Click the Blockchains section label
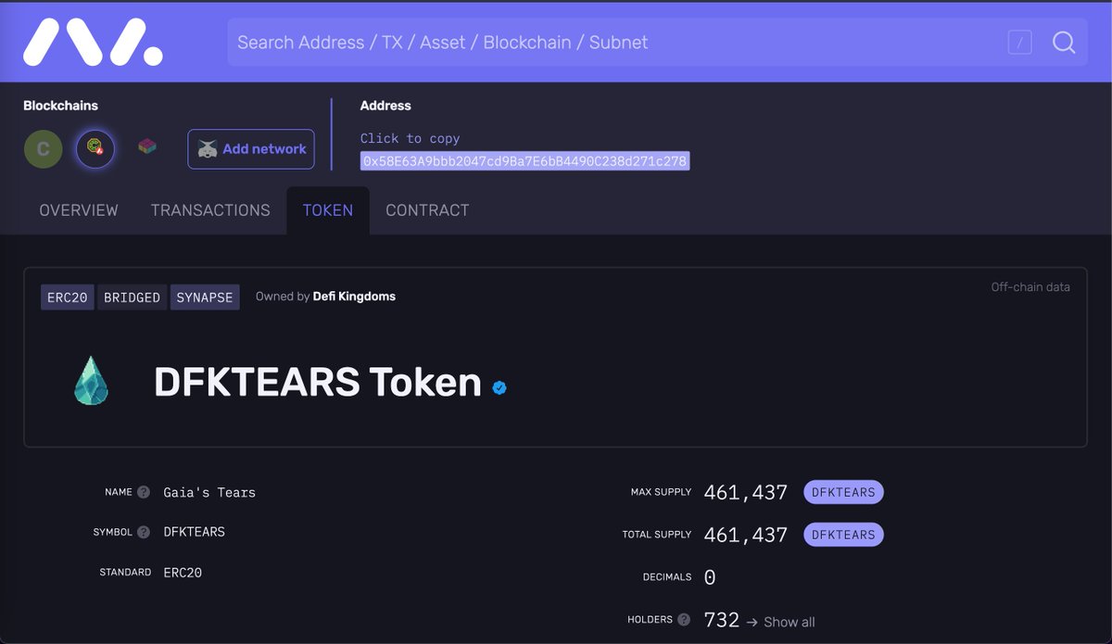Screen dimensions: 1112x644 [x=60, y=106]
